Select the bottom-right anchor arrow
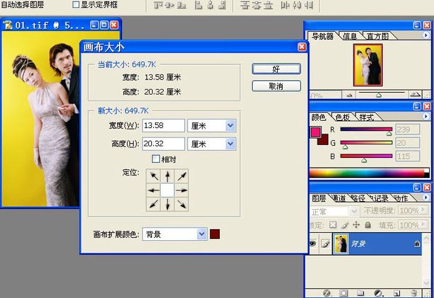The image size is (434, 298). click(182, 204)
